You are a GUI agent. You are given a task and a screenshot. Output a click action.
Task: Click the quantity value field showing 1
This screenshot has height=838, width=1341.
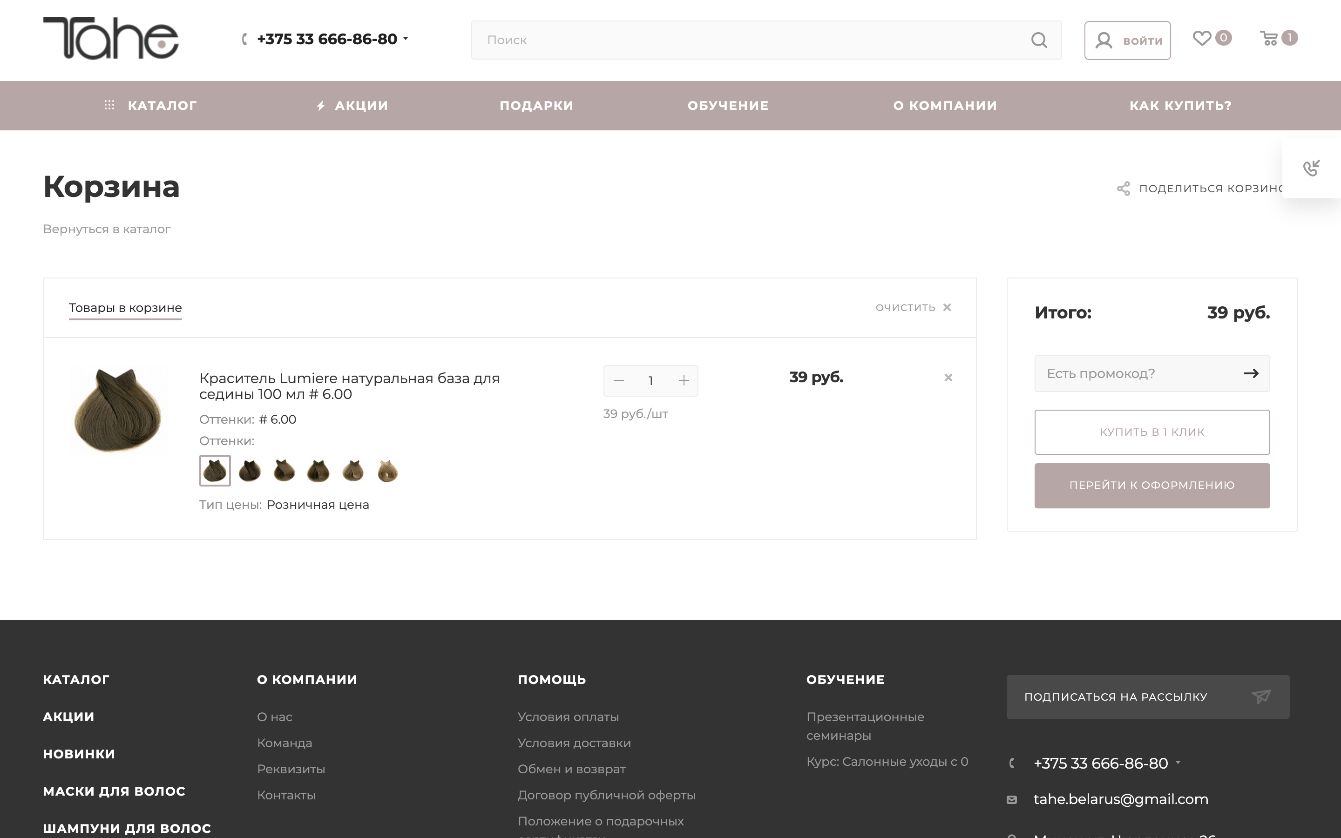pos(650,381)
